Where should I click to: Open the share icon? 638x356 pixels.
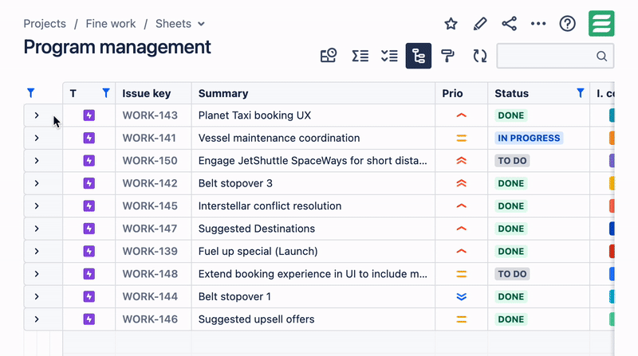click(509, 24)
